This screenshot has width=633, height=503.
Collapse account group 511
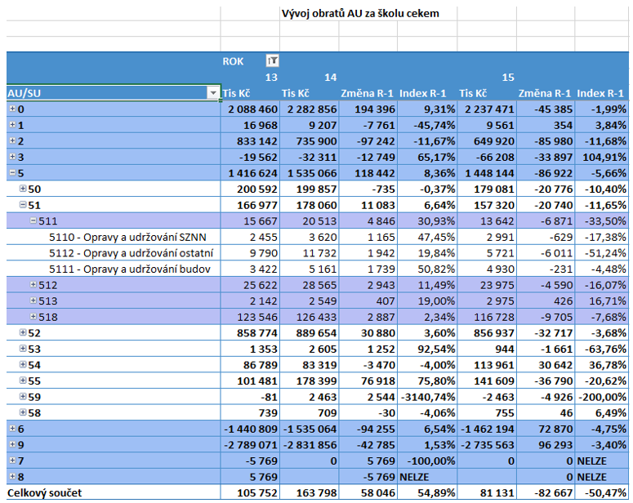(x=33, y=220)
